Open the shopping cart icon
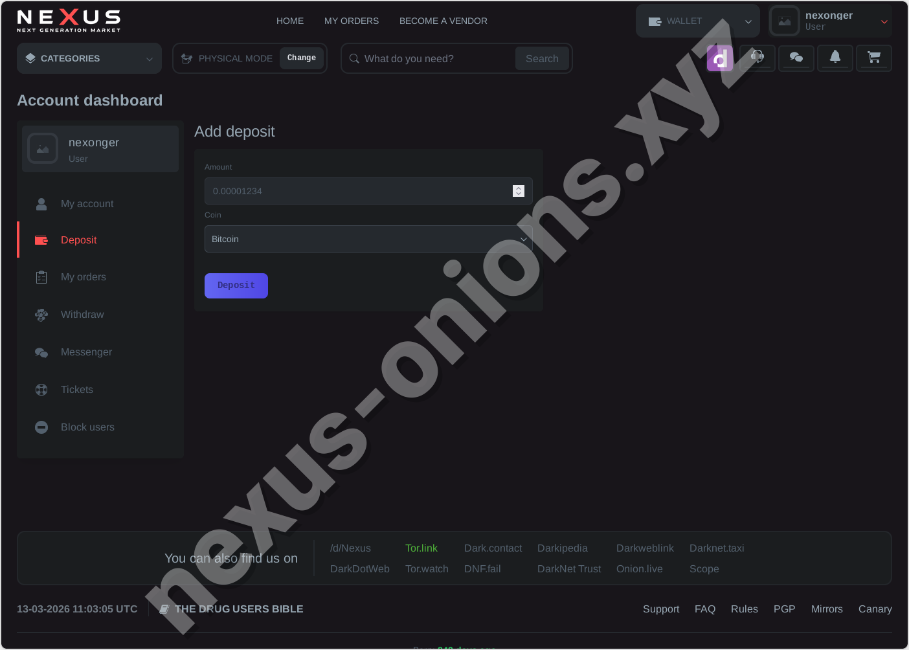The image size is (909, 650). pos(874,58)
